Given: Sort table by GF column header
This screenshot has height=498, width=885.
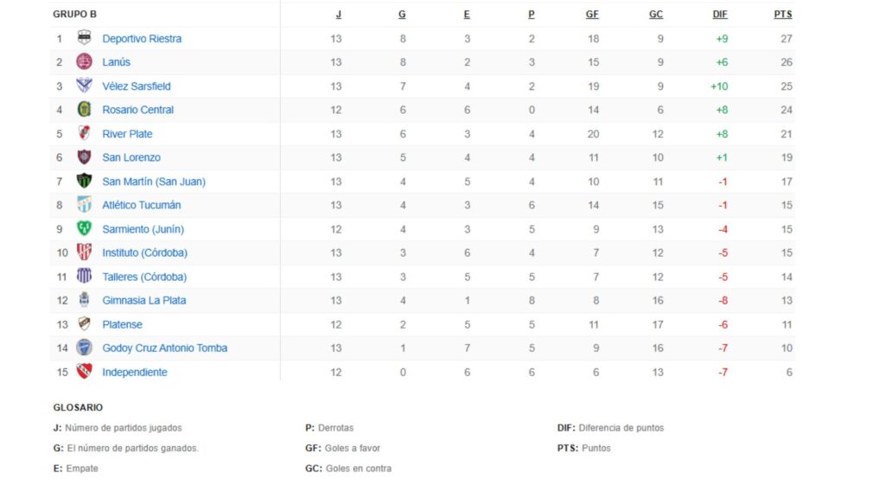Looking at the screenshot, I should 592,14.
